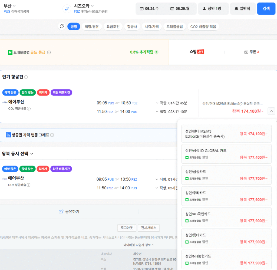Click Air Busan logo in lower flight card
This screenshot has width=277, height=270.
coord(5,179)
